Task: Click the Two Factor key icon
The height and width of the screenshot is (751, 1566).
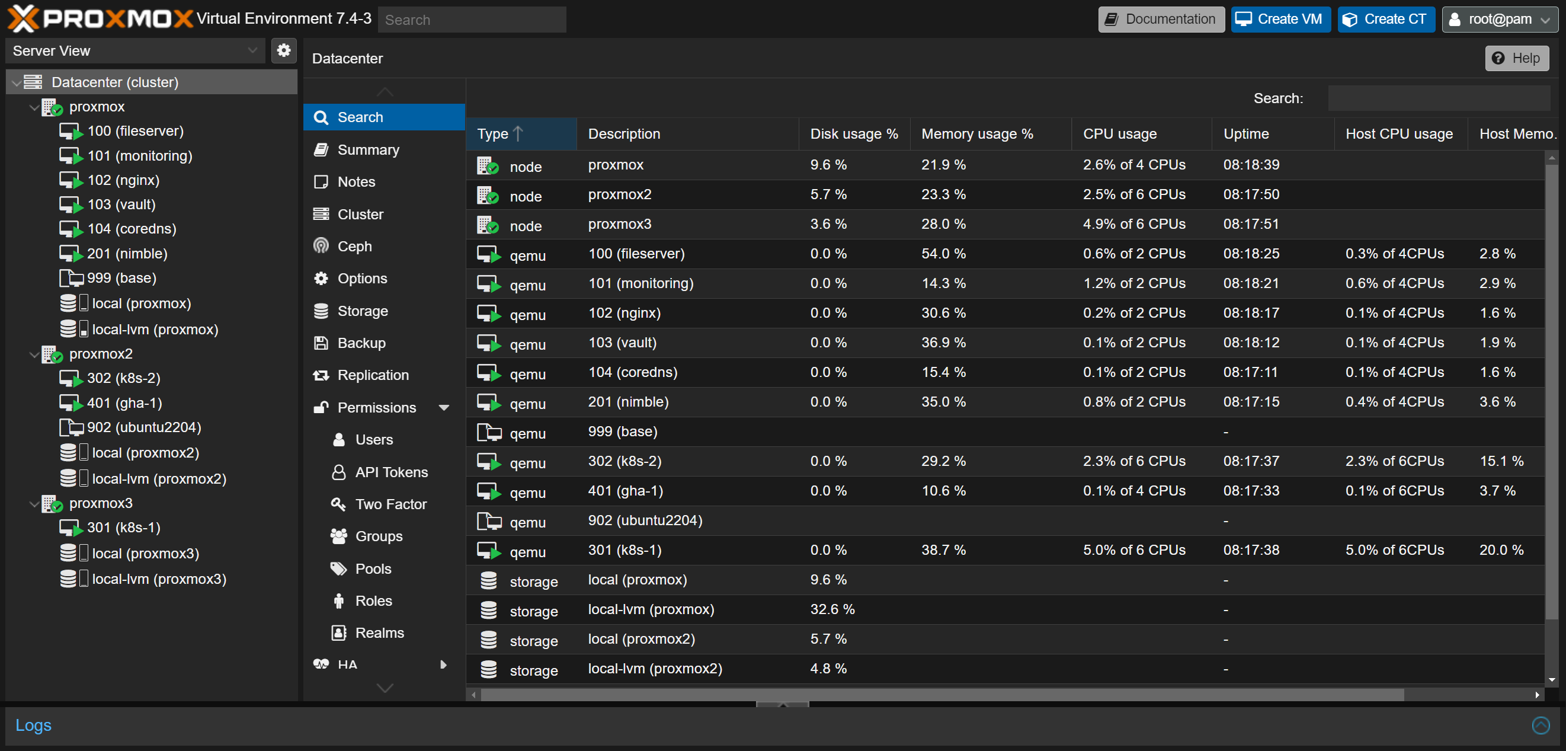Action: (x=338, y=504)
